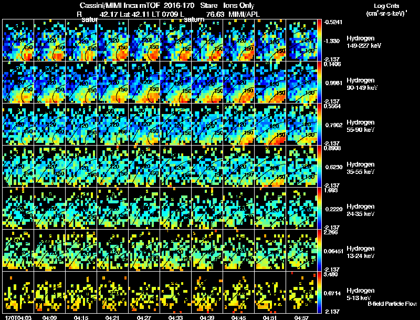Click the '04:51' time label
420x320 pixels.
pos(270,317)
